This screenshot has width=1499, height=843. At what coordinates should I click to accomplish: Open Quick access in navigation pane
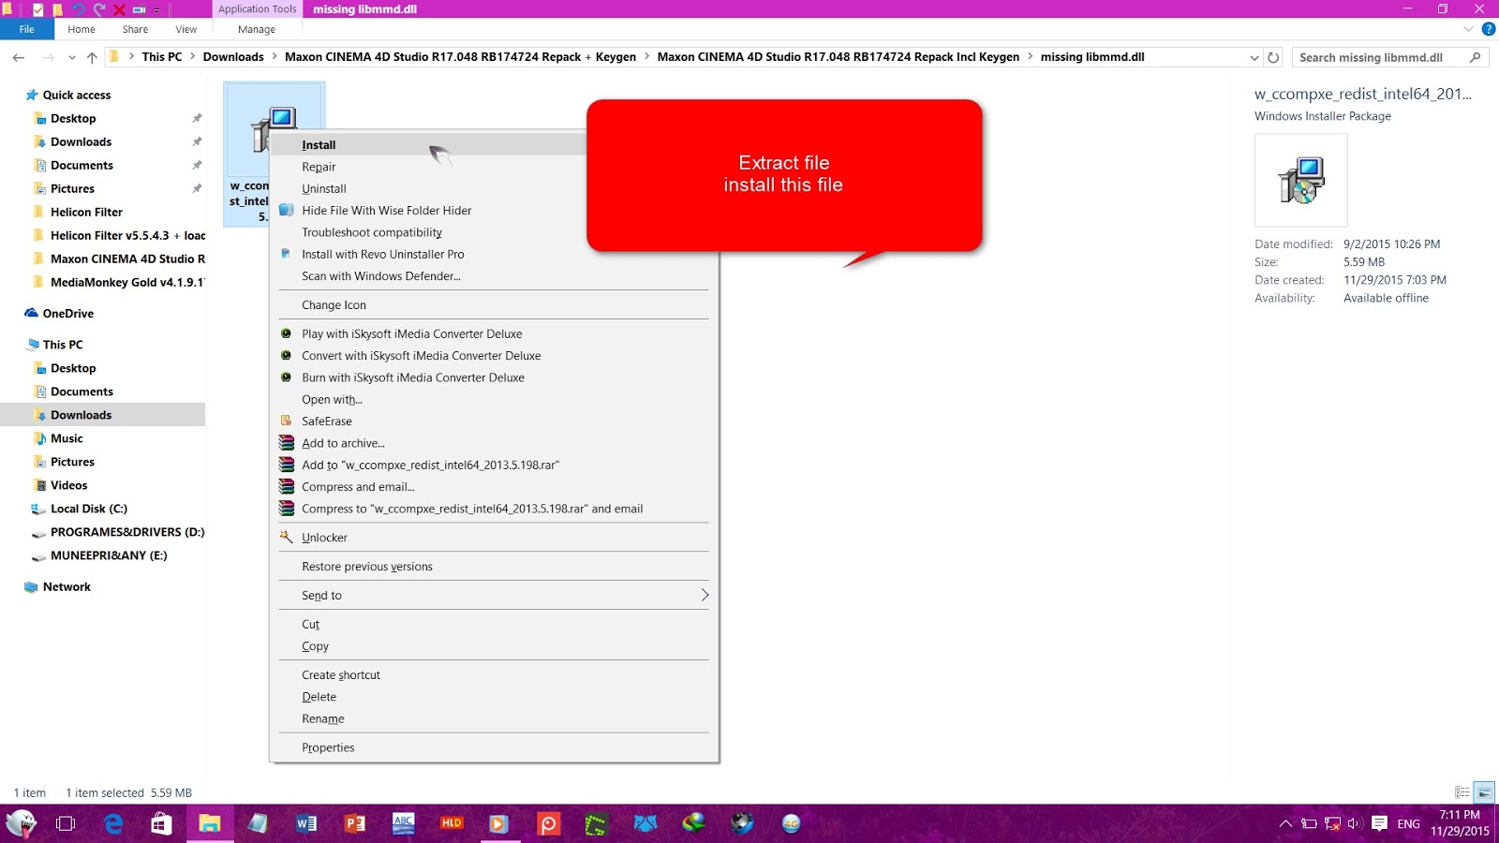[x=77, y=95]
